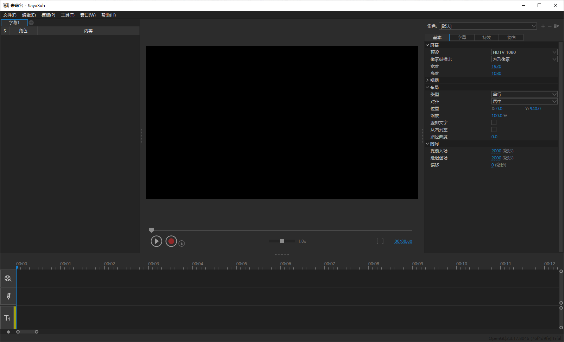
Task: Toggle the 竖排文字 checkbox
Action: (494, 122)
